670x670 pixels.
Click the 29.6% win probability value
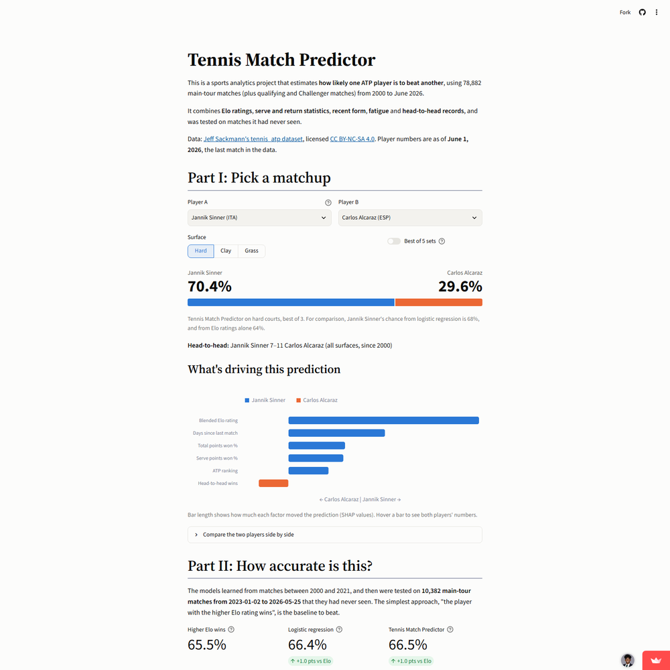(x=460, y=286)
